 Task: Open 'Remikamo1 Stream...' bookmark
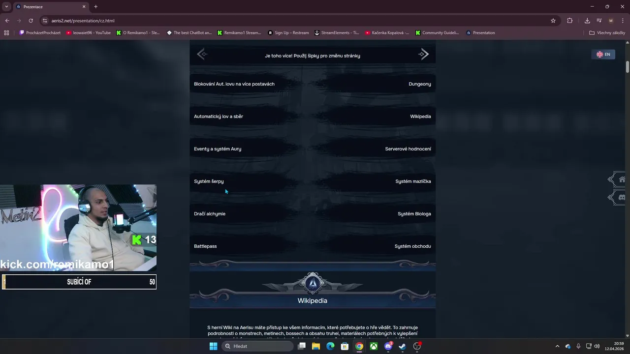click(239, 33)
